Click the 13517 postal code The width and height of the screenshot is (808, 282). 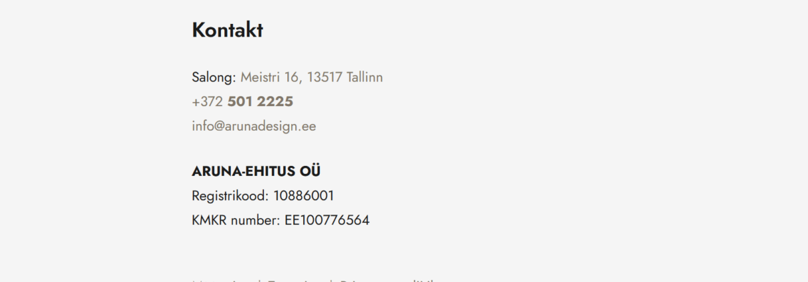(x=325, y=77)
